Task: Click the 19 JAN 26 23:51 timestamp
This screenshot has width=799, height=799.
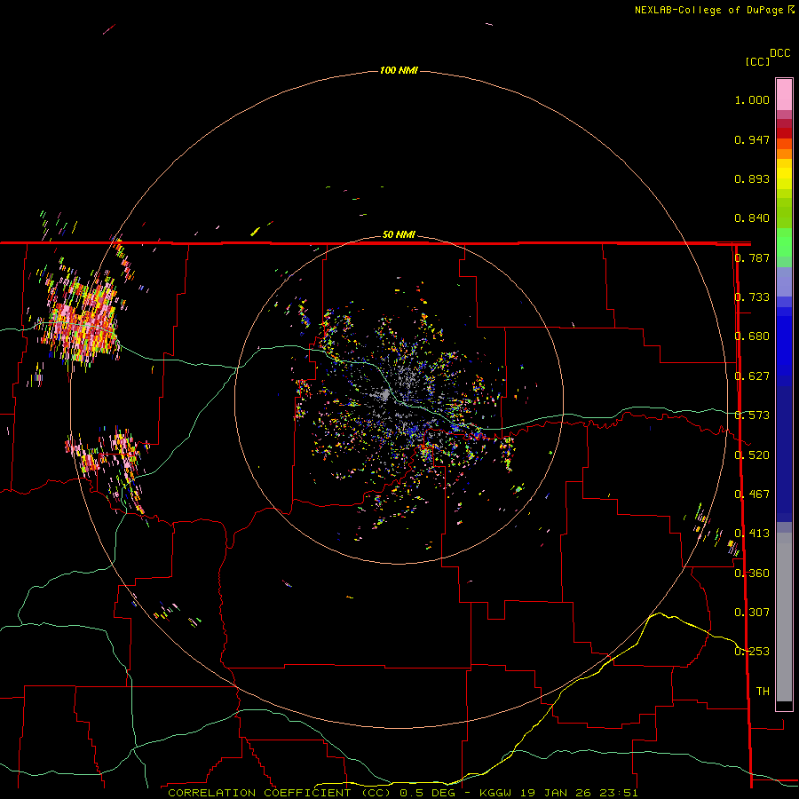Action: 581,793
